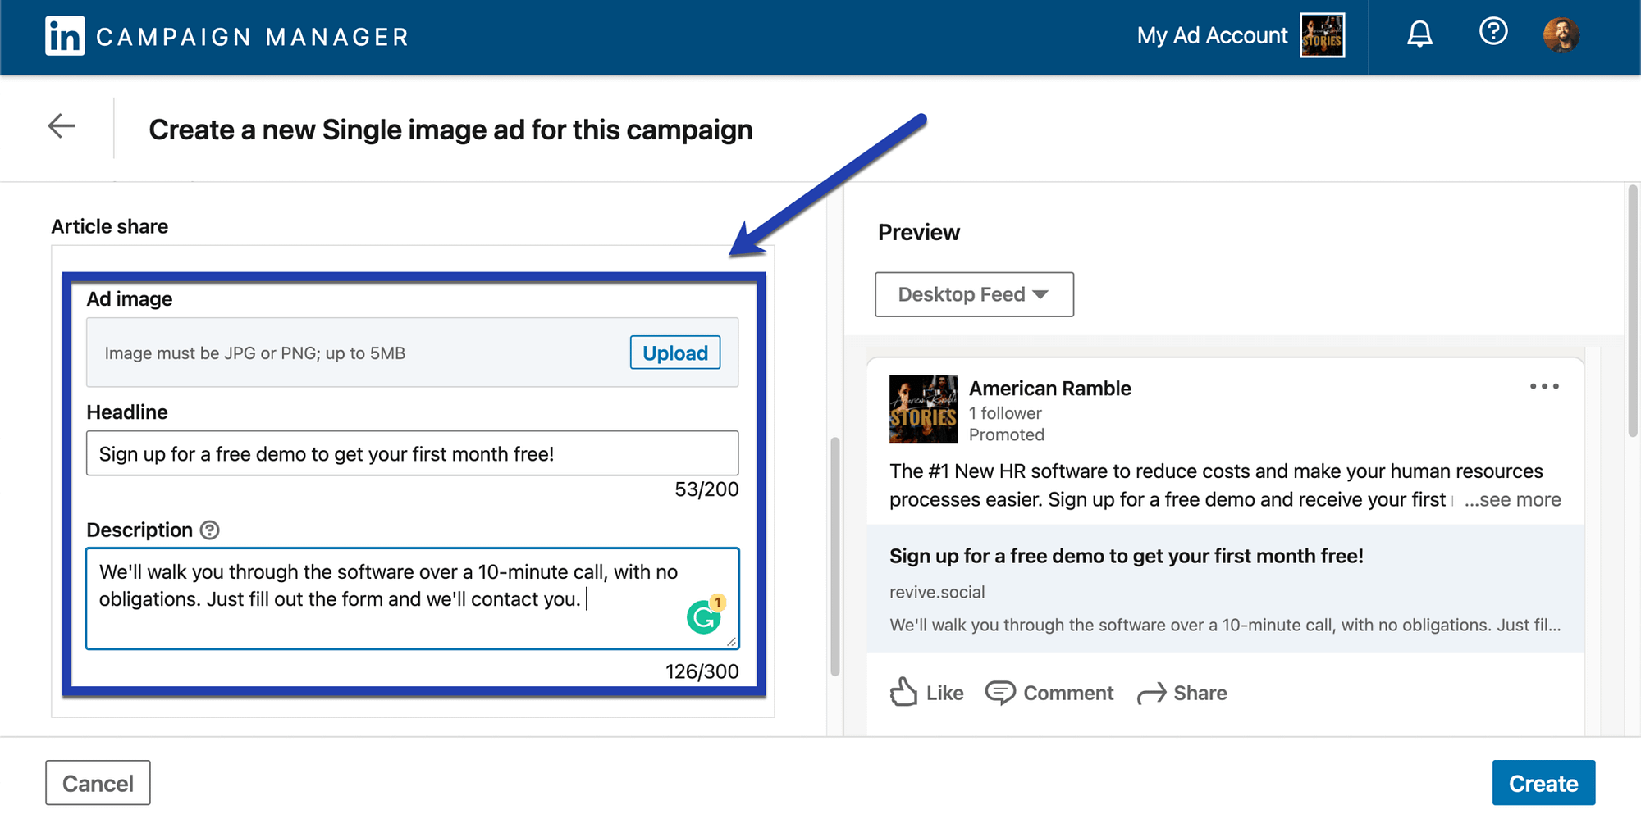Click the American Ramble logo in preview
The height and width of the screenshot is (828, 1641).
(x=923, y=409)
